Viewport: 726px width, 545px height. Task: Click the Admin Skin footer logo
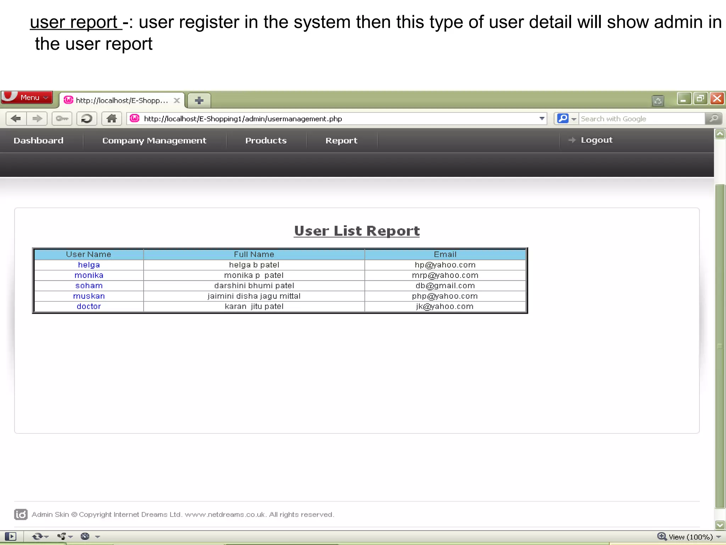[x=21, y=514]
